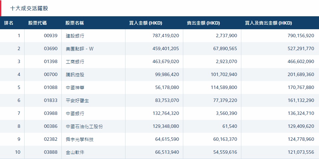Select stock code 01398
The width and height of the screenshot is (319, 159).
click(51, 62)
